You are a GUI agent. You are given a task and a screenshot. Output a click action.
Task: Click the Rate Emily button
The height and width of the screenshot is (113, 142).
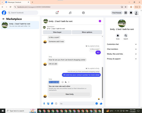[x=70, y=94]
